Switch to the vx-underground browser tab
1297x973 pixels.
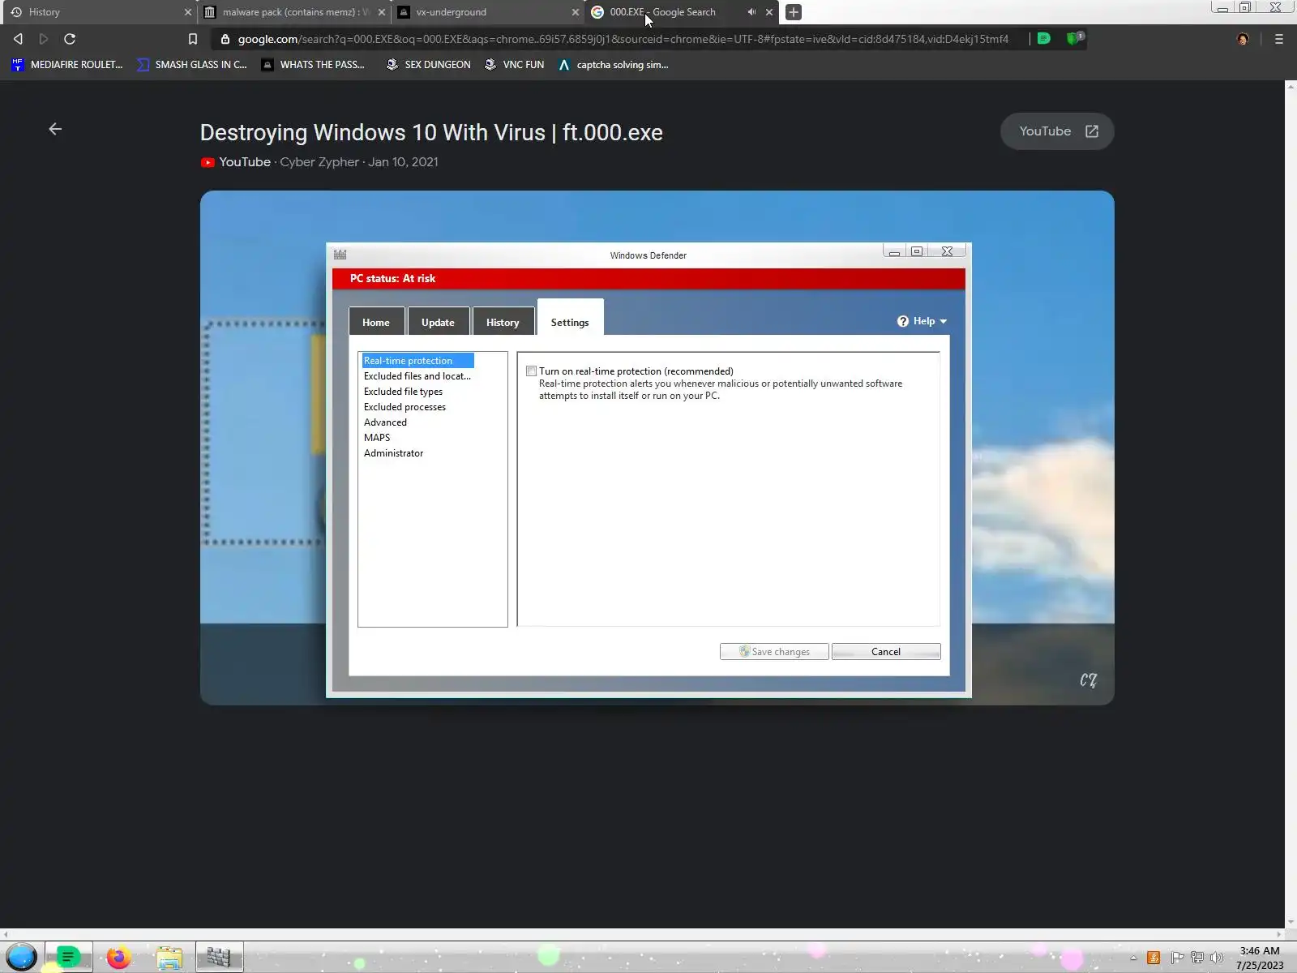(x=486, y=12)
